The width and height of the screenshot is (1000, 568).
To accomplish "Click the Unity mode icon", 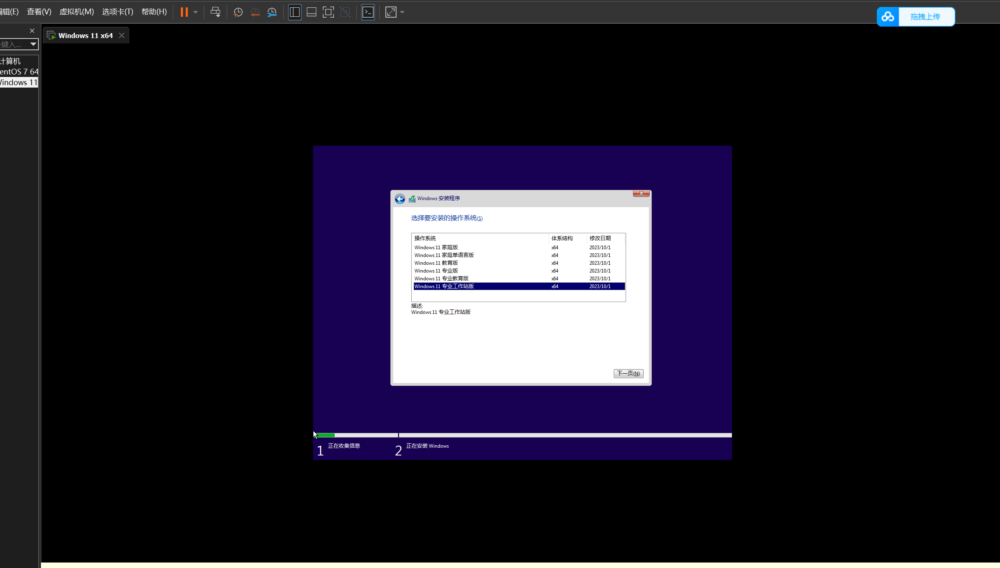I will (345, 12).
